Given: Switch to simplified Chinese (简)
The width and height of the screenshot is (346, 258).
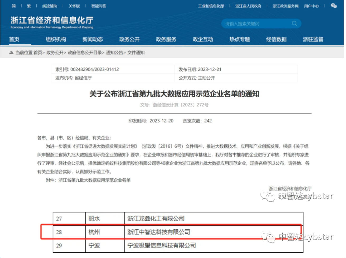Looking at the screenshot, I should click(x=13, y=6).
